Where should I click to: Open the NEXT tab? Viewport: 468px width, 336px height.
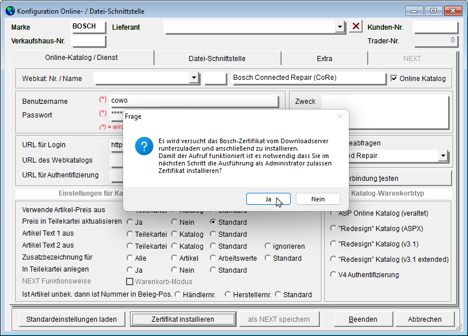412,59
